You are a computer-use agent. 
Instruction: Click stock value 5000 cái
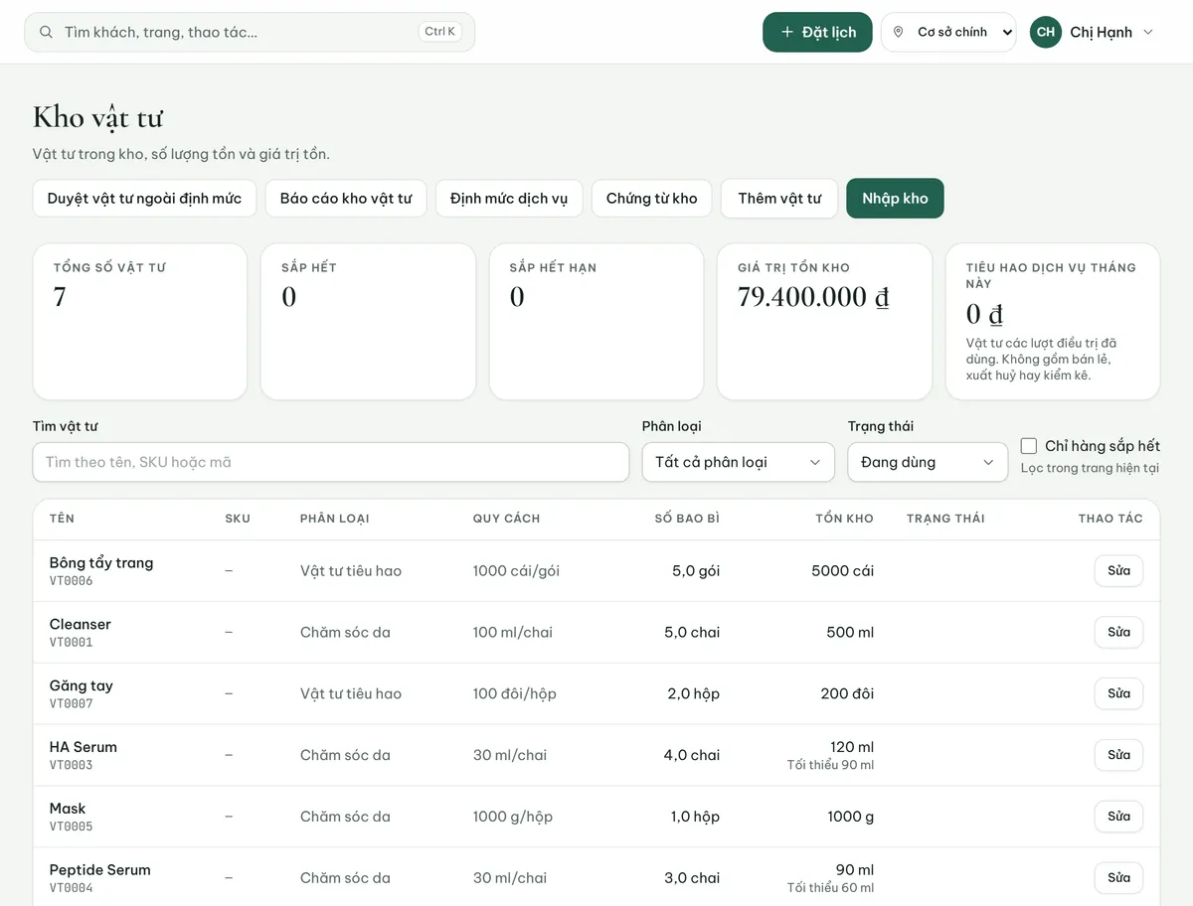(843, 571)
